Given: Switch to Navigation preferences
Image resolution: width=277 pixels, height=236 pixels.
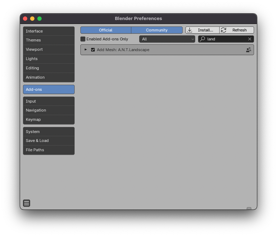Looking at the screenshot, I should coord(49,110).
